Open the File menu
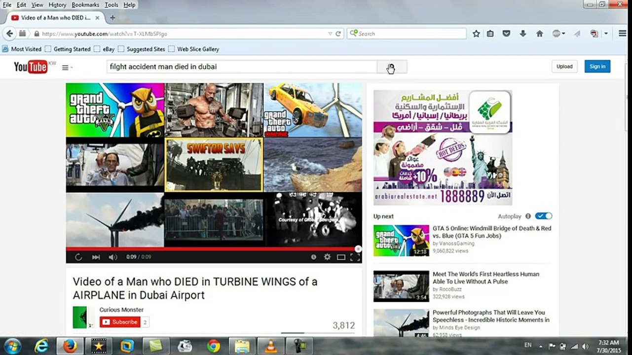The width and height of the screenshot is (632, 355). (7, 5)
